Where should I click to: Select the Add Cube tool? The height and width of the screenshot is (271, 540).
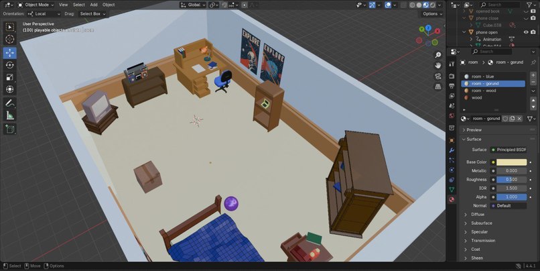coord(9,129)
